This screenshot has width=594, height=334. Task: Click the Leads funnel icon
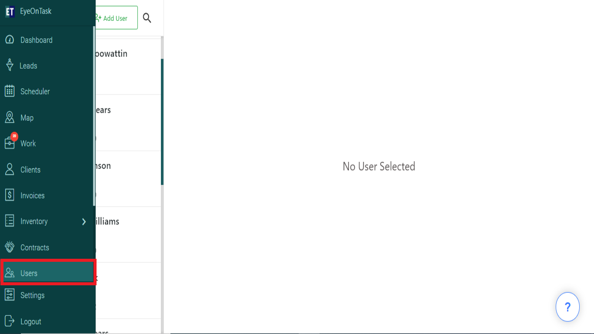(10, 65)
